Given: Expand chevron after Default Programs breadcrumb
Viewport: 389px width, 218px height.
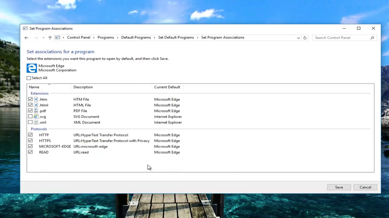Looking at the screenshot, I should 154,38.
